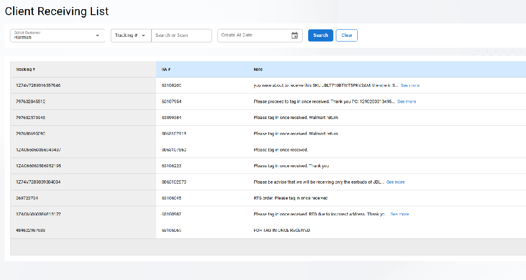
Task: Click into the Search or Scan field
Action: pyautogui.click(x=181, y=36)
